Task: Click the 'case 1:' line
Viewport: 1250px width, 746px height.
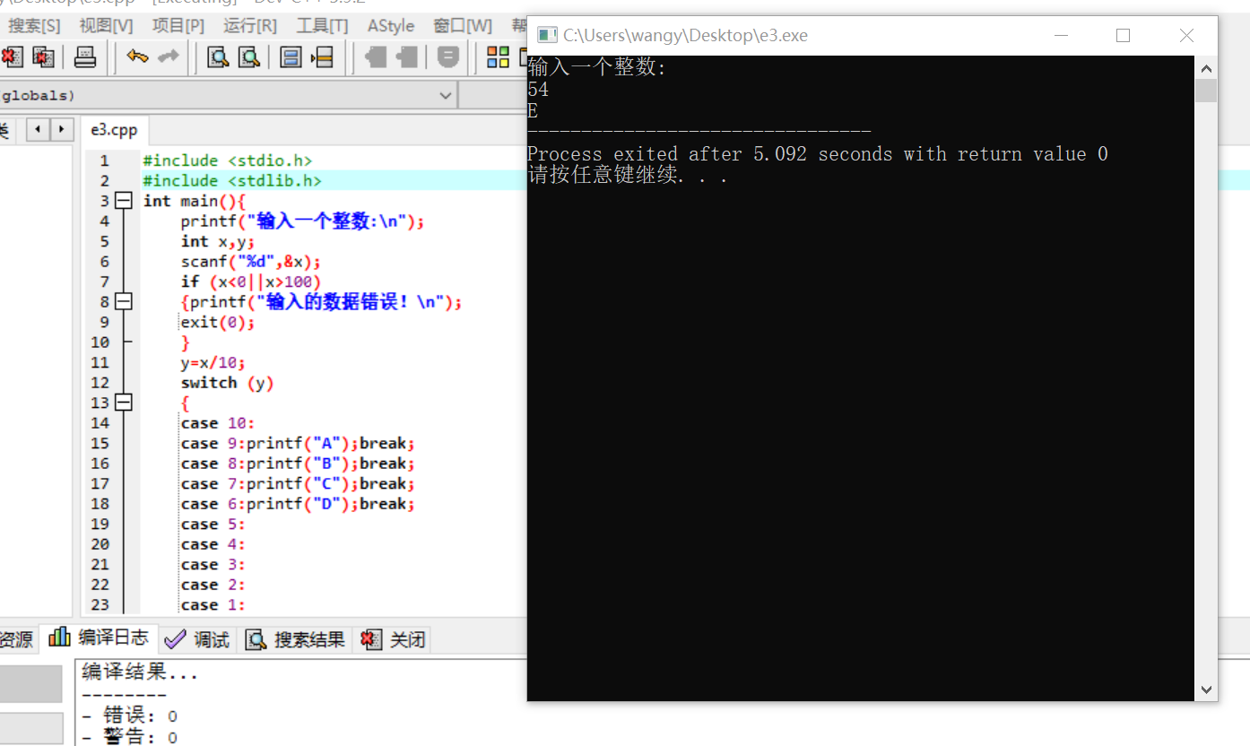Action: (x=213, y=605)
